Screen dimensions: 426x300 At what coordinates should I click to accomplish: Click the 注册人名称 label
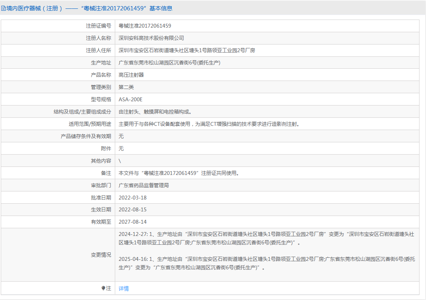click(x=99, y=38)
